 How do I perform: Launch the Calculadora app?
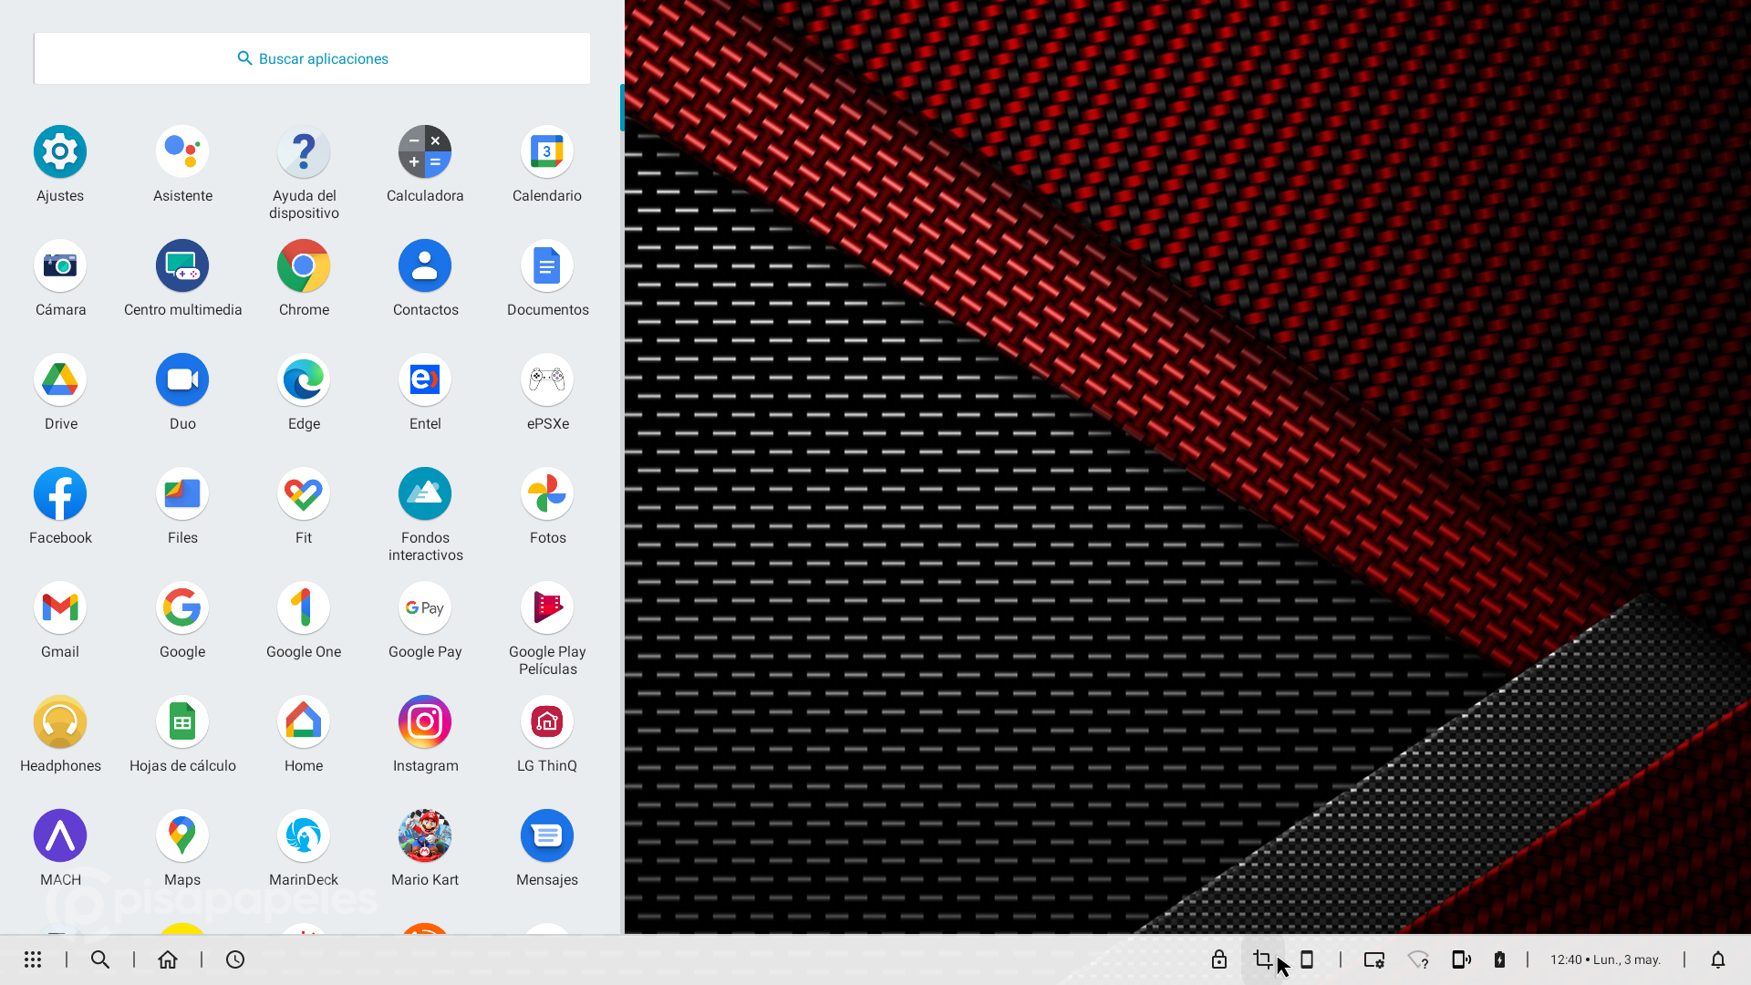425,152
